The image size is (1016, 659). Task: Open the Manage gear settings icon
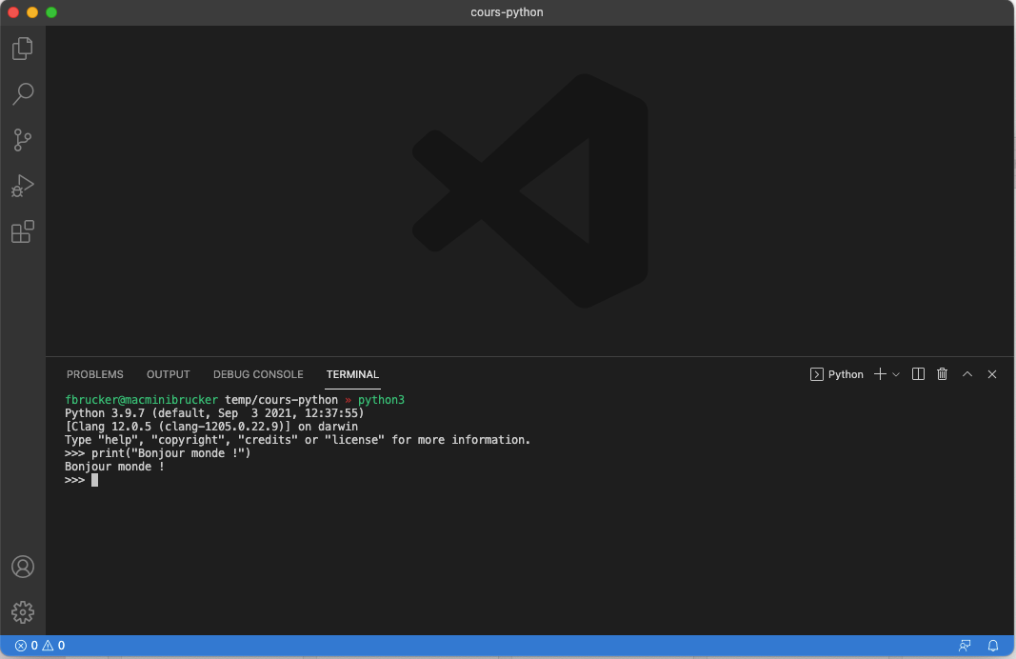click(x=23, y=611)
